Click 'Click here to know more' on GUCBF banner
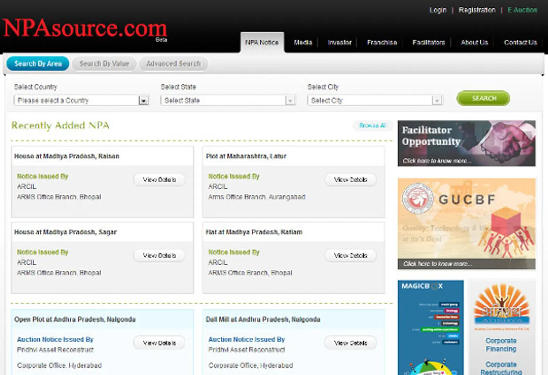Image resolution: width=548 pixels, height=375 pixels. pos(437,264)
